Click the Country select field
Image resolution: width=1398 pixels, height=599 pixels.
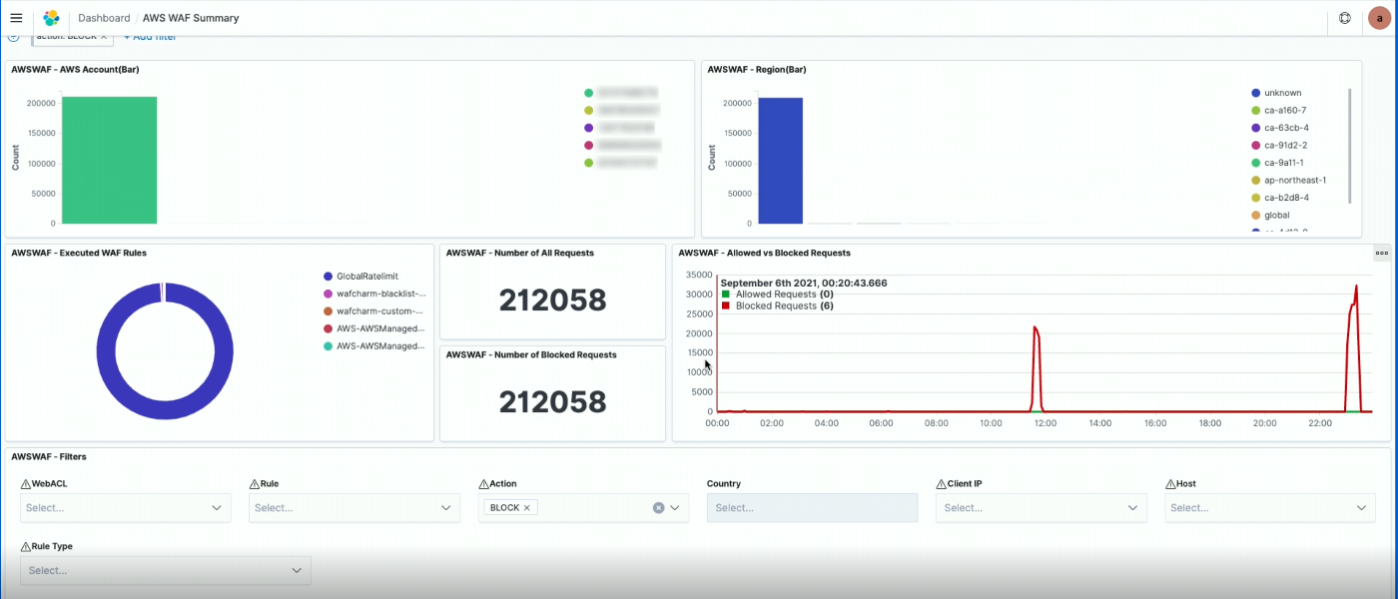(x=812, y=508)
